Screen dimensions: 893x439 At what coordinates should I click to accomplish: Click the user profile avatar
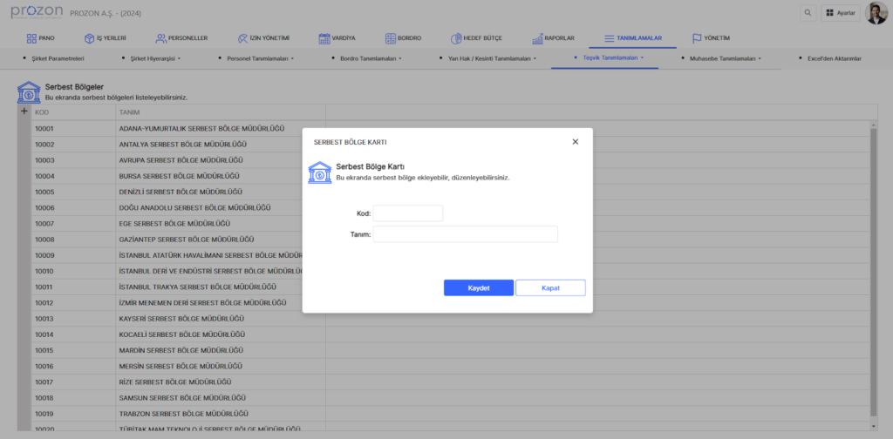click(876, 13)
